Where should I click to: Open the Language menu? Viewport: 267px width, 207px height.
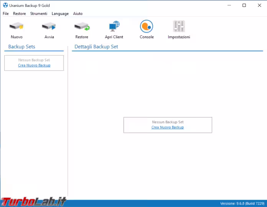coord(60,13)
